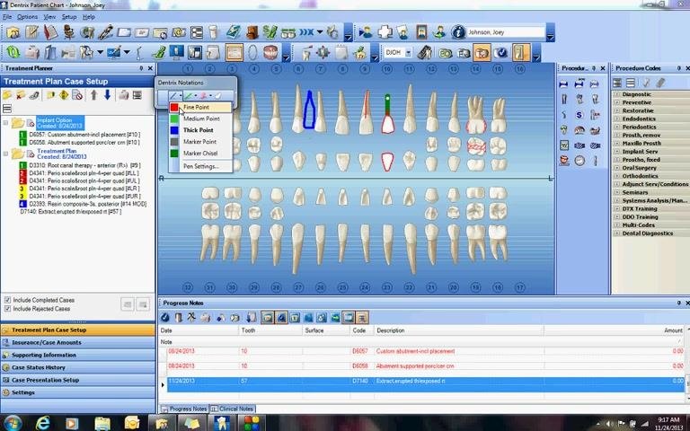Expand the Orthodontics procedure code category
The height and width of the screenshot is (431, 690).
pos(616,176)
